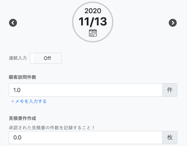The image size is (187, 146).
Task: Click the 件 unit addon
Action: pyautogui.click(x=170, y=90)
